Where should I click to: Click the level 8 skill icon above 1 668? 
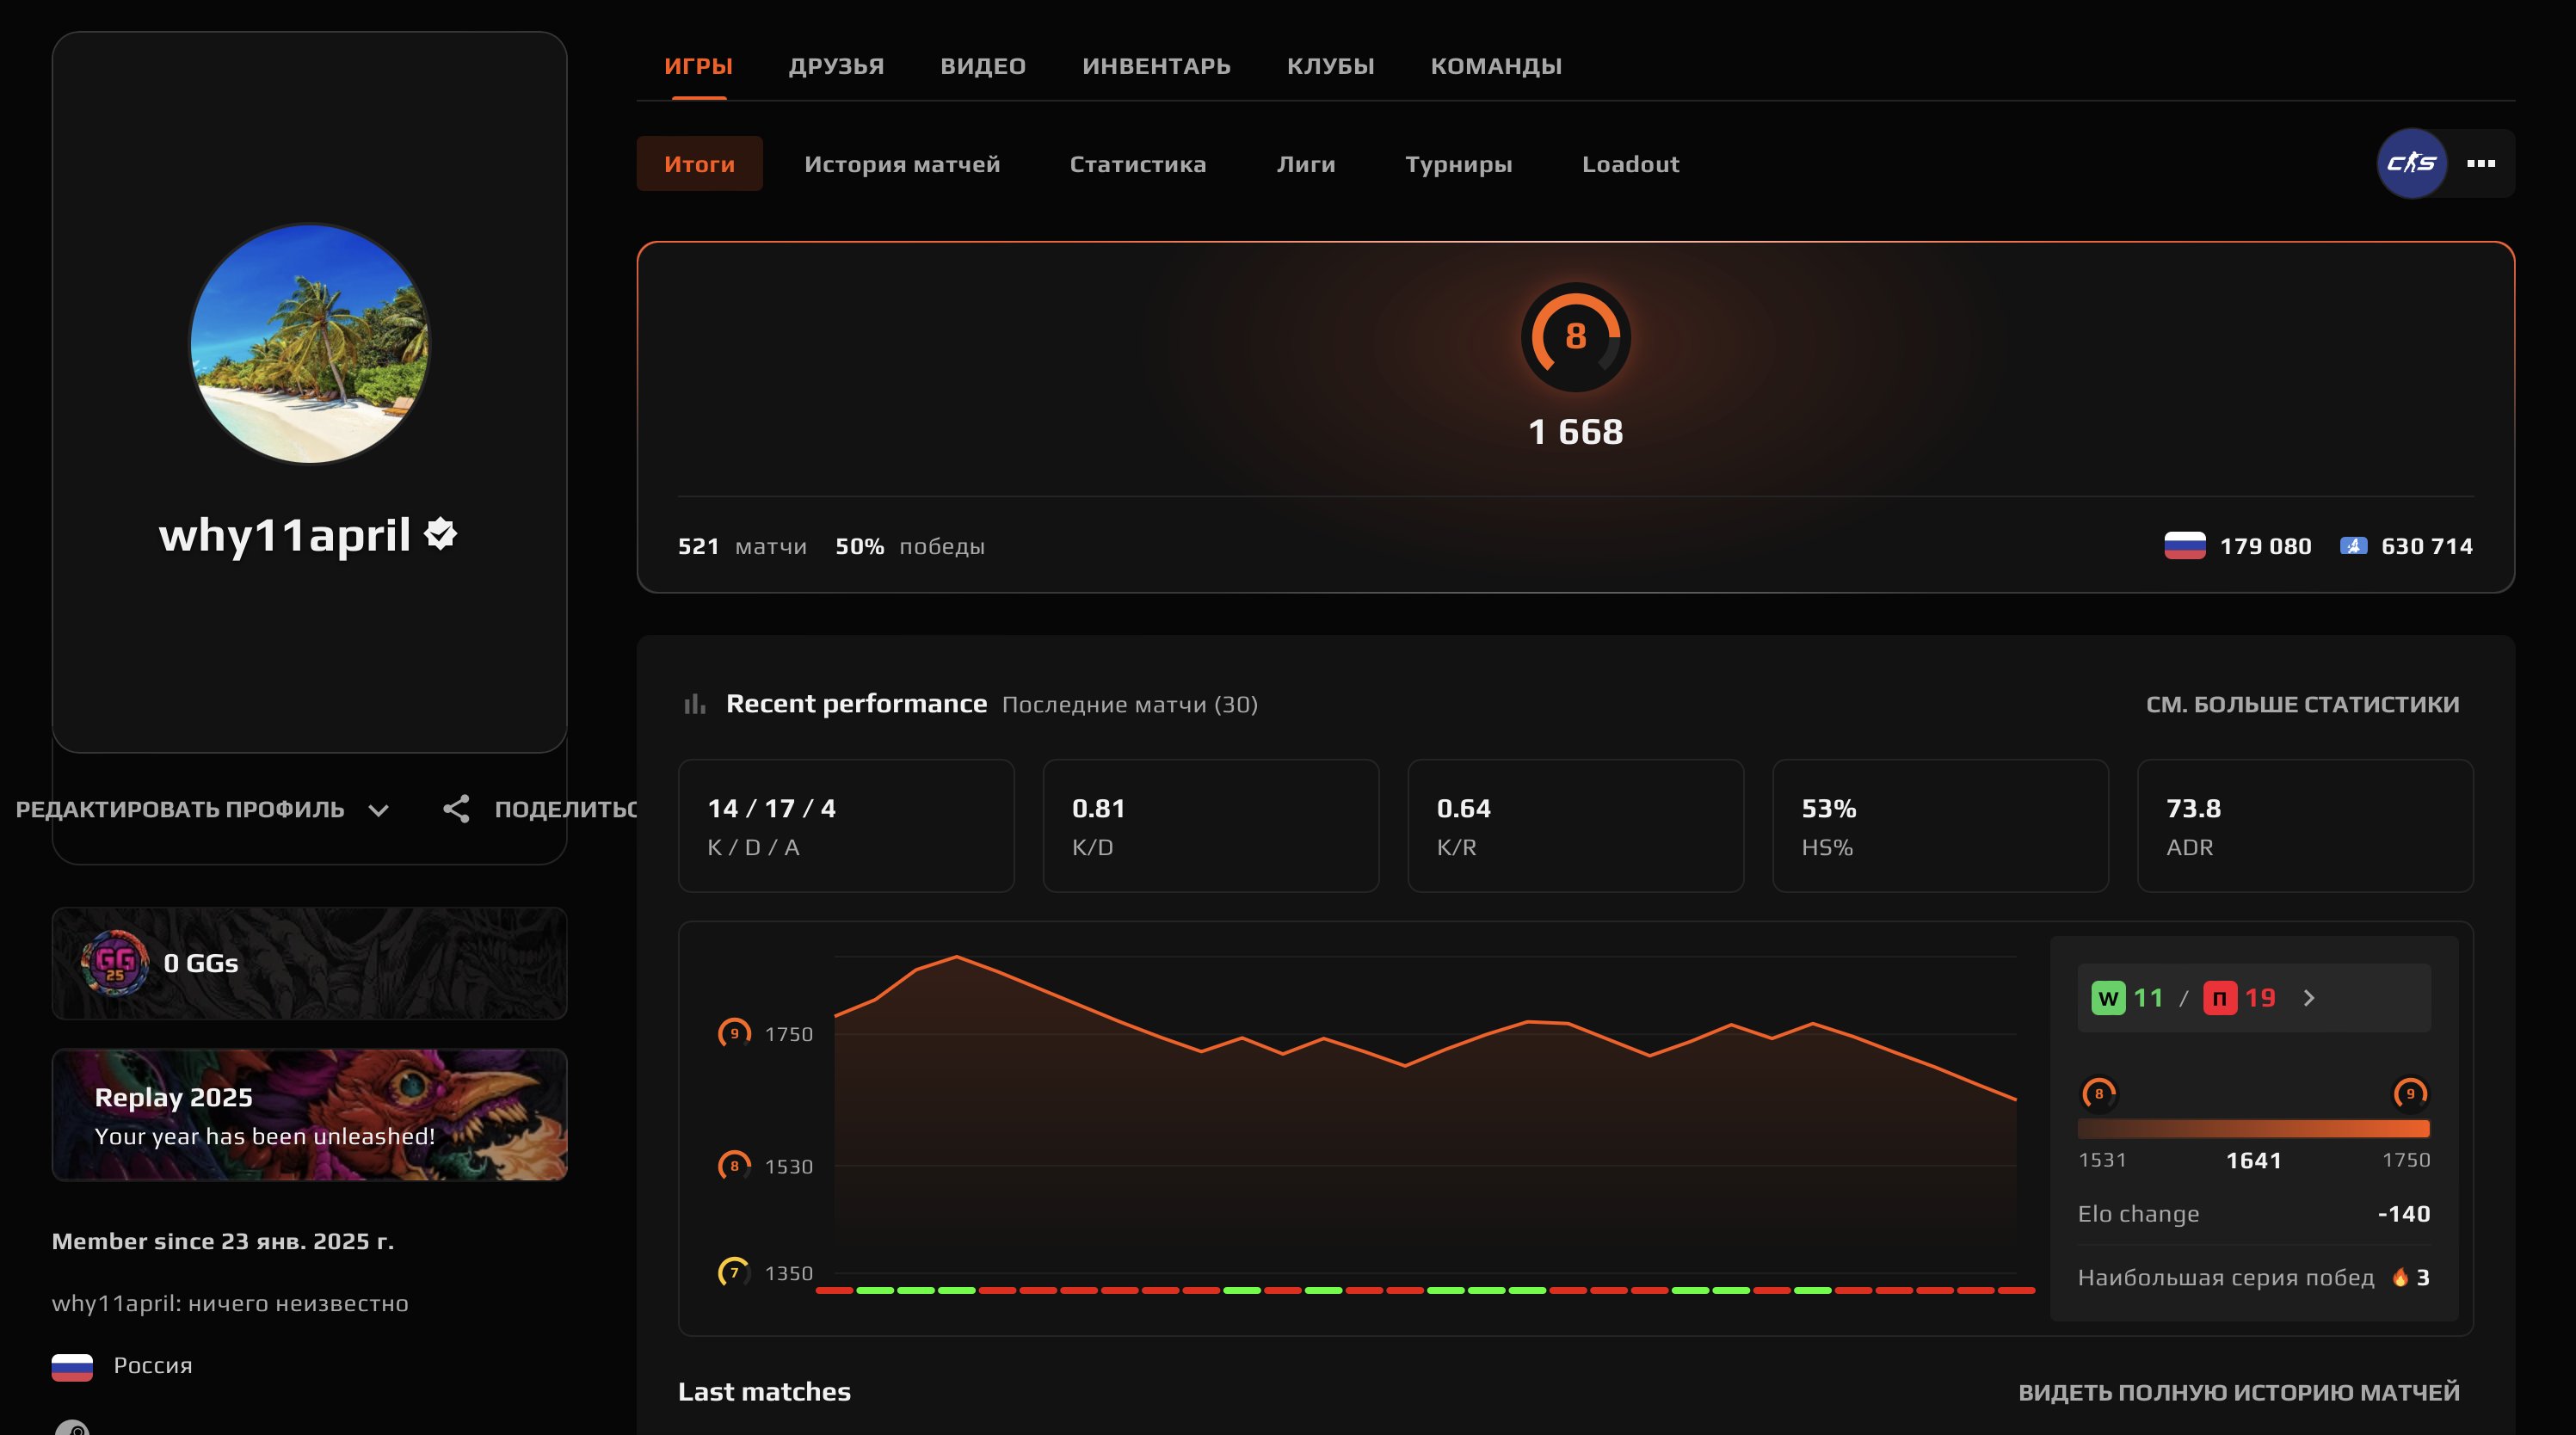(1575, 336)
